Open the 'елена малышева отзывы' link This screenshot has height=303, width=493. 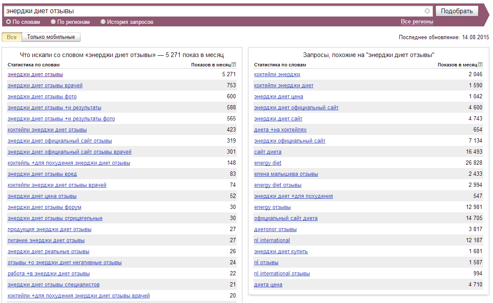286,174
